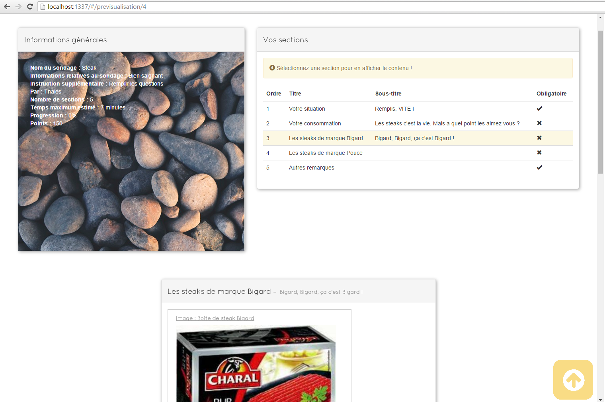Image resolution: width=605 pixels, height=402 pixels.
Task: Click the Charal steak box image
Action: click(x=256, y=363)
